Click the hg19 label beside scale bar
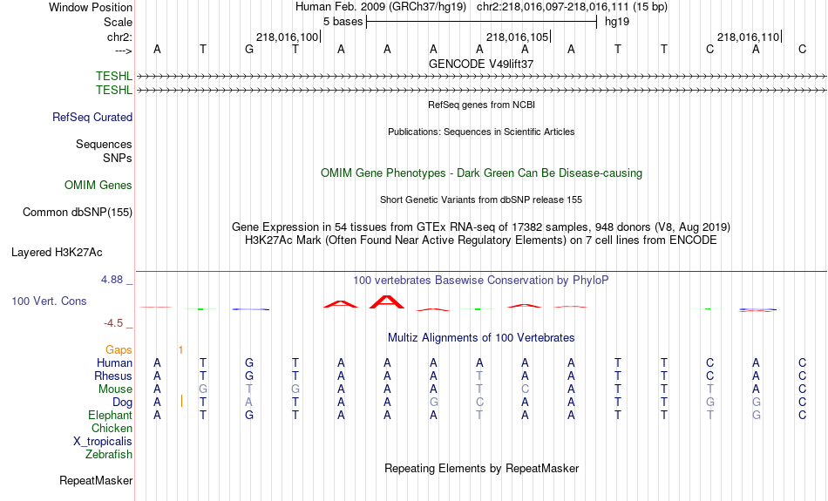 [x=617, y=22]
